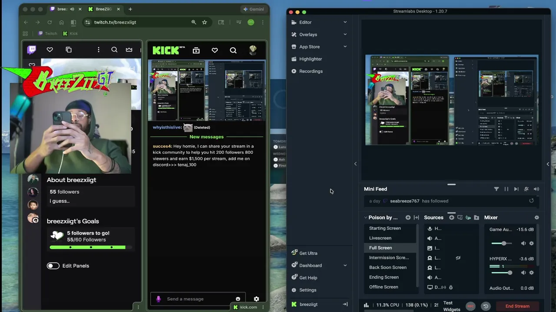Adjust HYPERX volume slider
Image resolution: width=556 pixels, height=312 pixels.
click(502, 273)
